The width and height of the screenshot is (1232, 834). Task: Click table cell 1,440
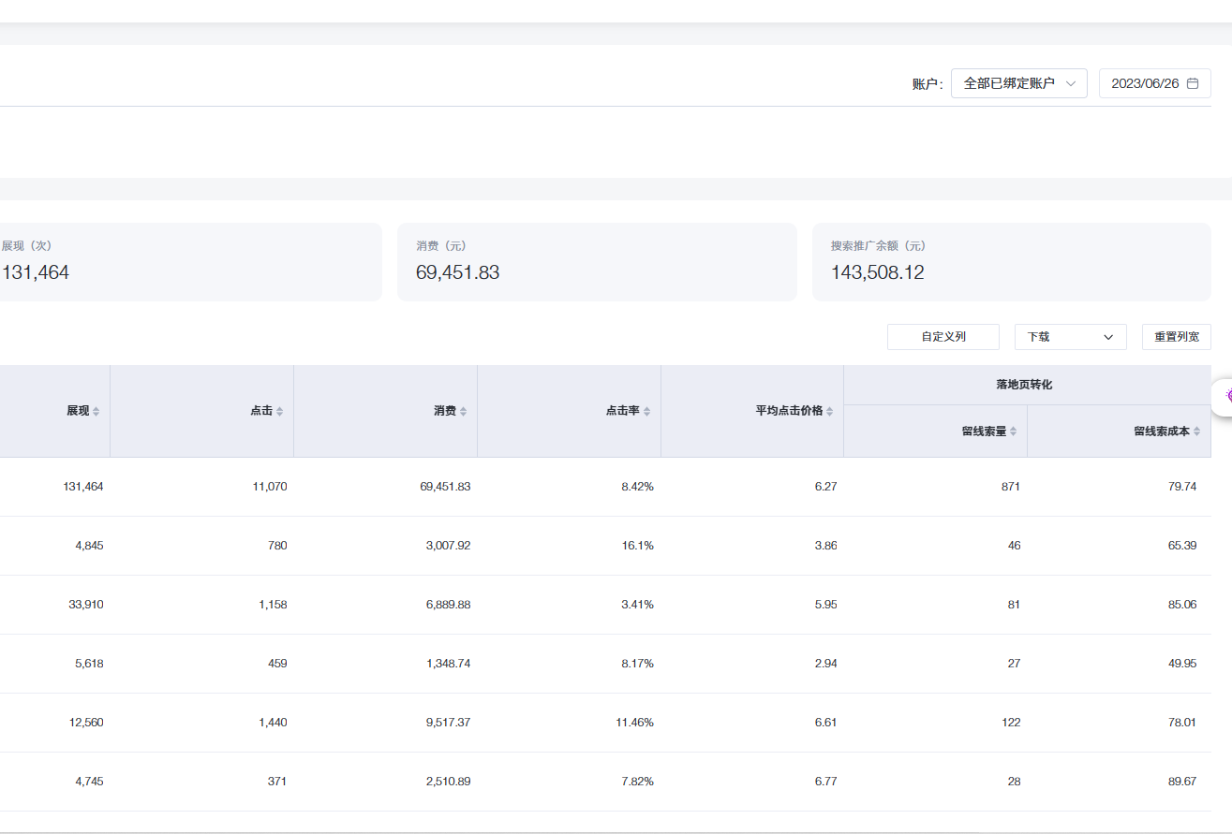point(273,723)
